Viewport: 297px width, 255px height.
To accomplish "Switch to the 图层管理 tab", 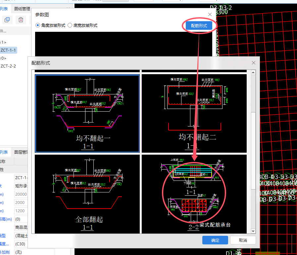I will pos(21,152).
